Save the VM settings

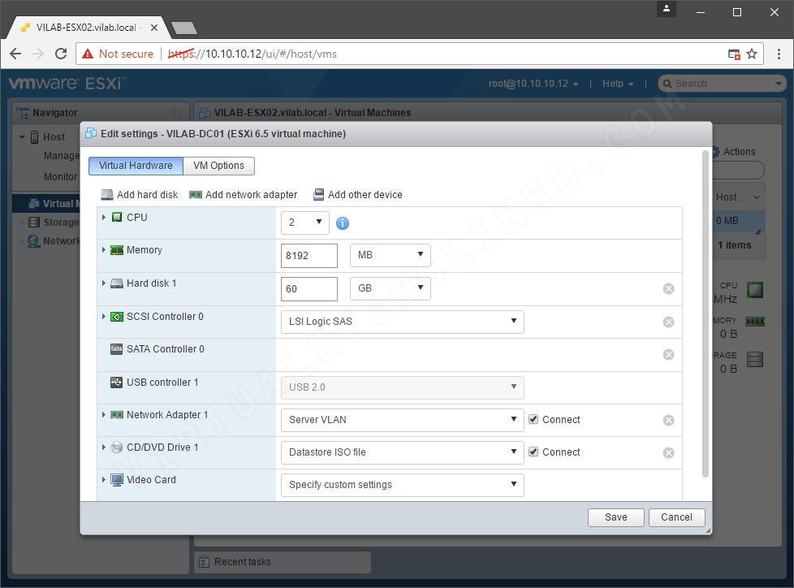[615, 517]
